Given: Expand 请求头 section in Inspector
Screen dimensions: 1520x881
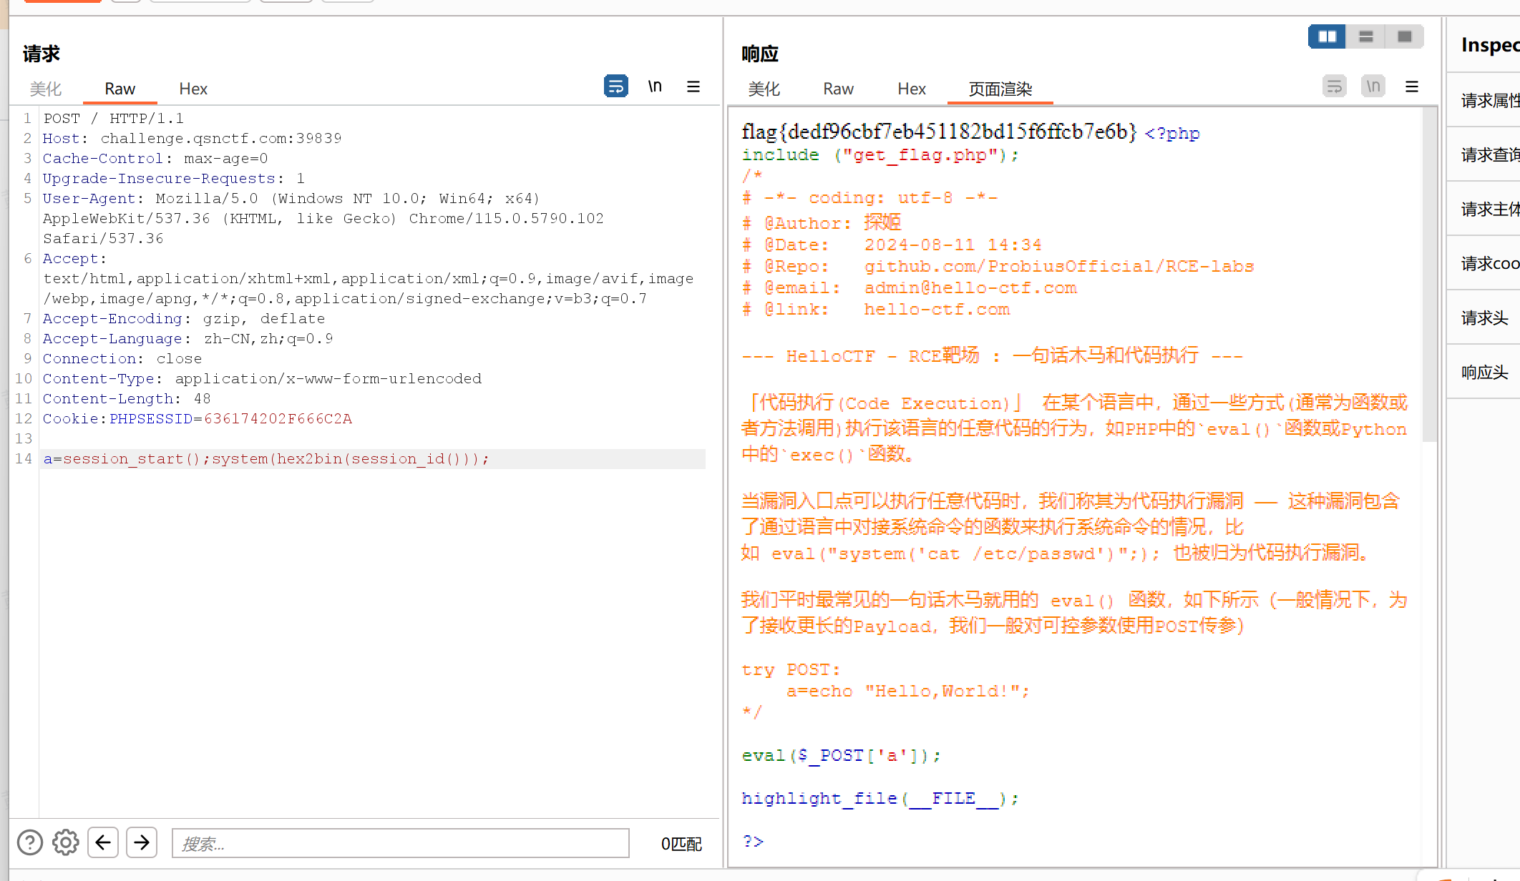Looking at the screenshot, I should click(1484, 318).
